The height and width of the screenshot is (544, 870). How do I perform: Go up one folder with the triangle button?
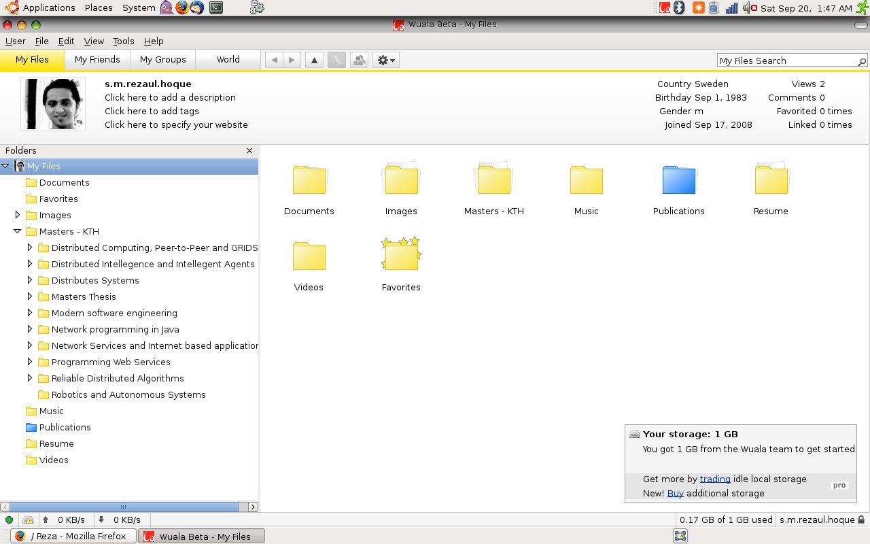click(x=314, y=60)
